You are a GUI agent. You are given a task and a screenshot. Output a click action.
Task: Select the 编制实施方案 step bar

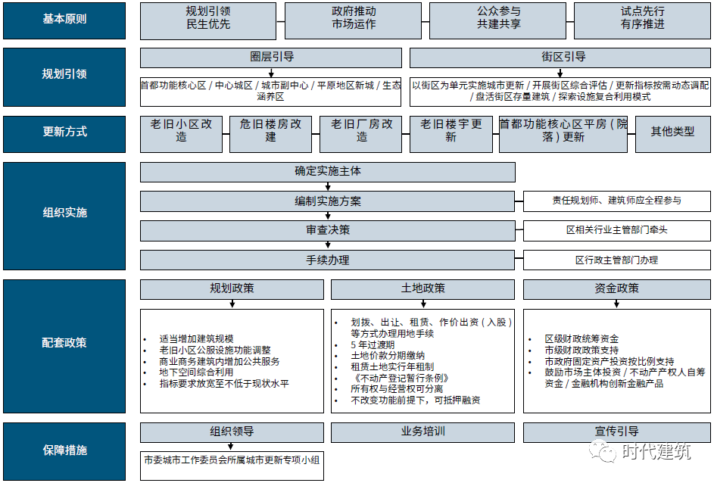point(328,201)
